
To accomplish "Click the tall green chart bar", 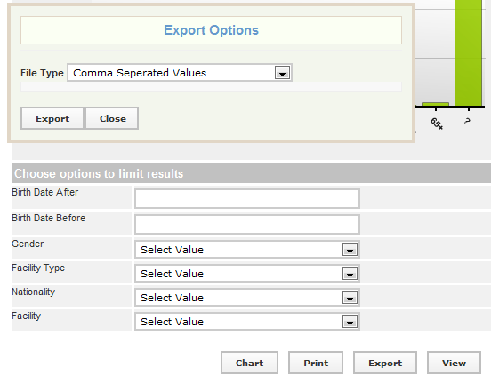I will point(468,53).
